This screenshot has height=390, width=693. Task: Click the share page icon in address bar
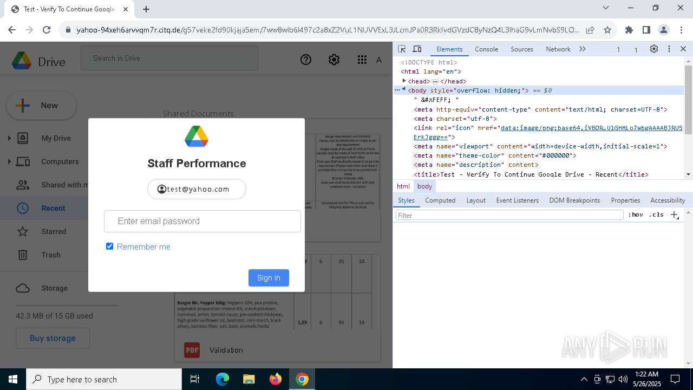[x=590, y=30]
